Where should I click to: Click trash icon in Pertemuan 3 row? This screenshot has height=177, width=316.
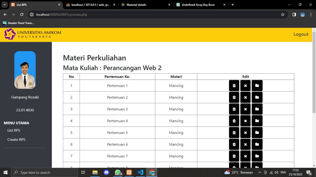pos(234,109)
